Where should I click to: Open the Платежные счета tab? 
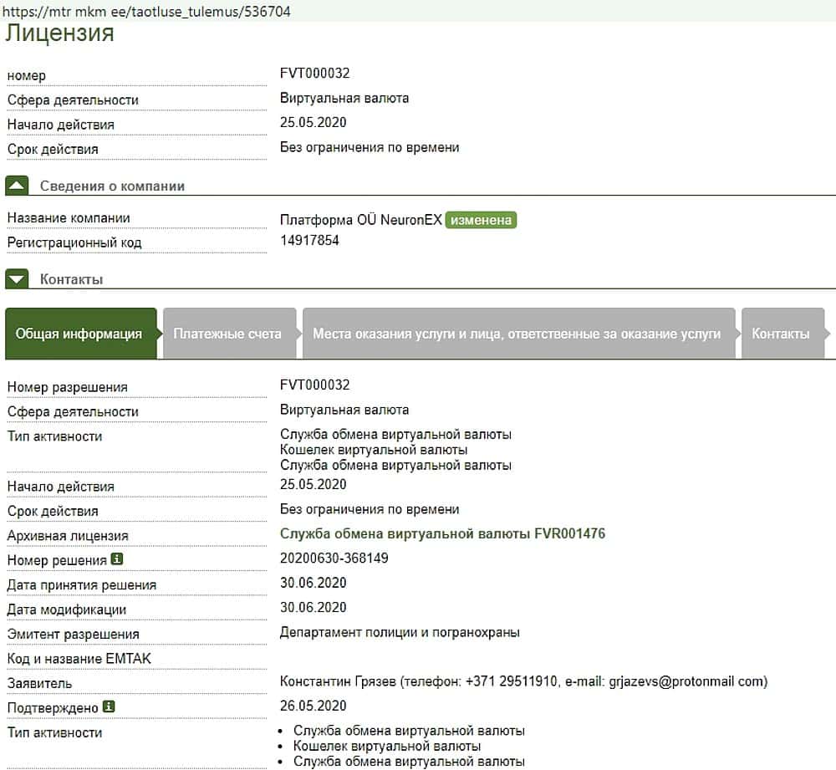pyautogui.click(x=227, y=334)
